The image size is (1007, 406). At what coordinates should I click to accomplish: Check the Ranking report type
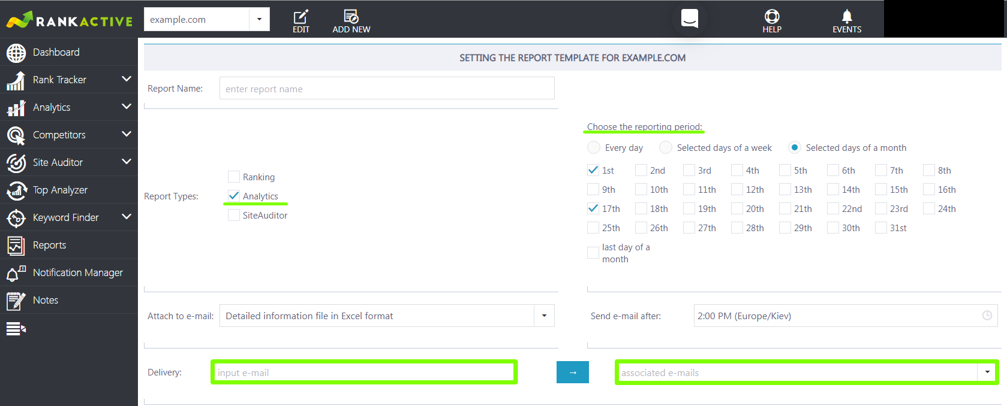(234, 177)
